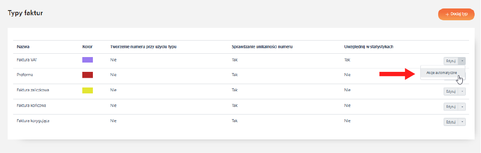Click the Kolor column header
The width and height of the screenshot is (481, 153).
click(x=87, y=47)
